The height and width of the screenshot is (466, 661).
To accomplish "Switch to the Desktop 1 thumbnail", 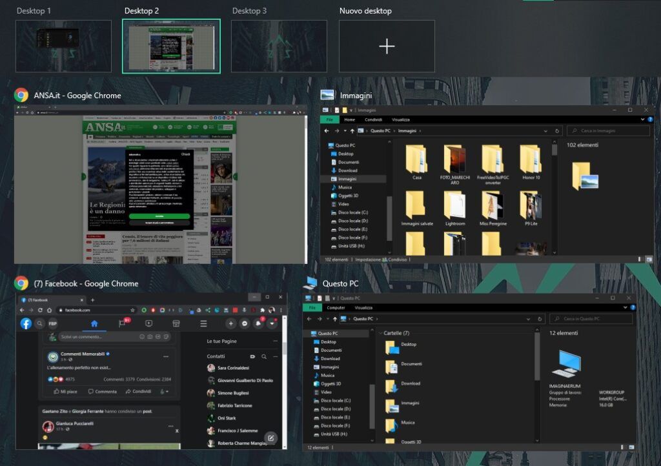I will 64,46.
